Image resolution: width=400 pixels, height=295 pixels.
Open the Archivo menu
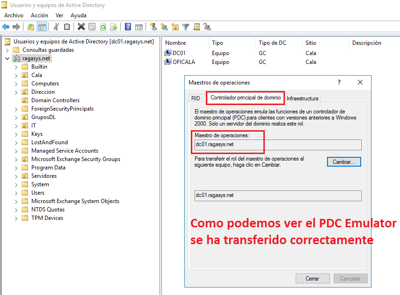pyautogui.click(x=14, y=15)
